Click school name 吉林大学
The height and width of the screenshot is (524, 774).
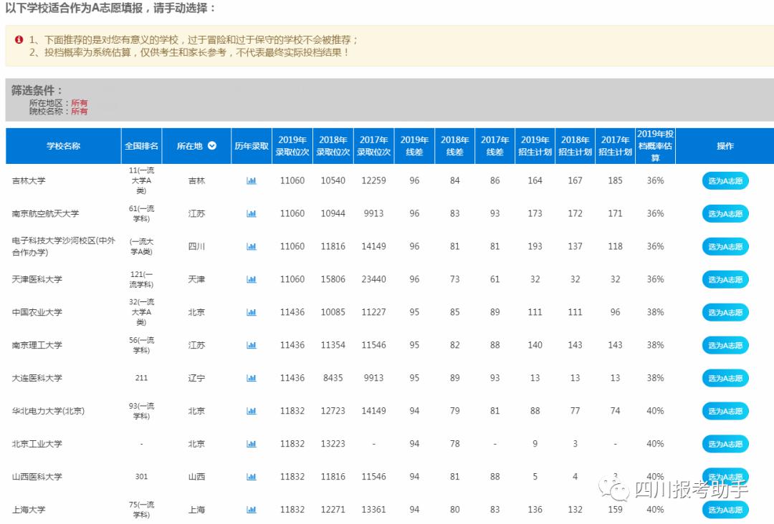29,181
